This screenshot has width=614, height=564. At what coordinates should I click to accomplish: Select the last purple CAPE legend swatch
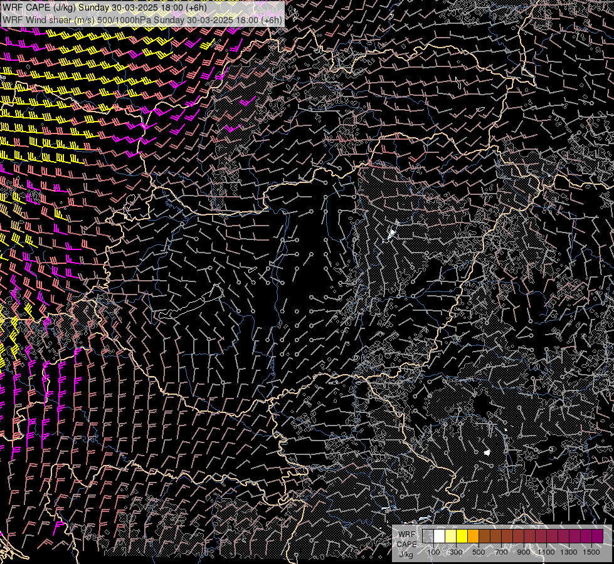point(597,536)
